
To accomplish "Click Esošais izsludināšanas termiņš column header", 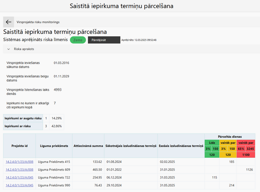I will point(181,146).
